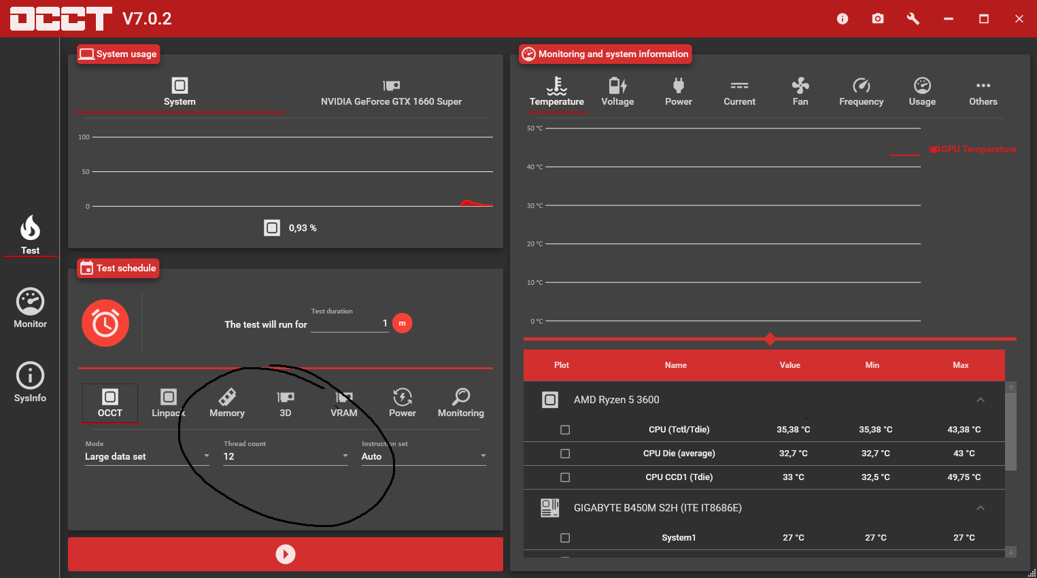1037x578 pixels.
Task: Click the red diamond graph splitter handle
Action: [770, 339]
